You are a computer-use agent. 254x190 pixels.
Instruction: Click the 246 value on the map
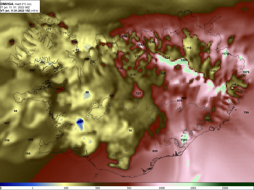click(234, 84)
